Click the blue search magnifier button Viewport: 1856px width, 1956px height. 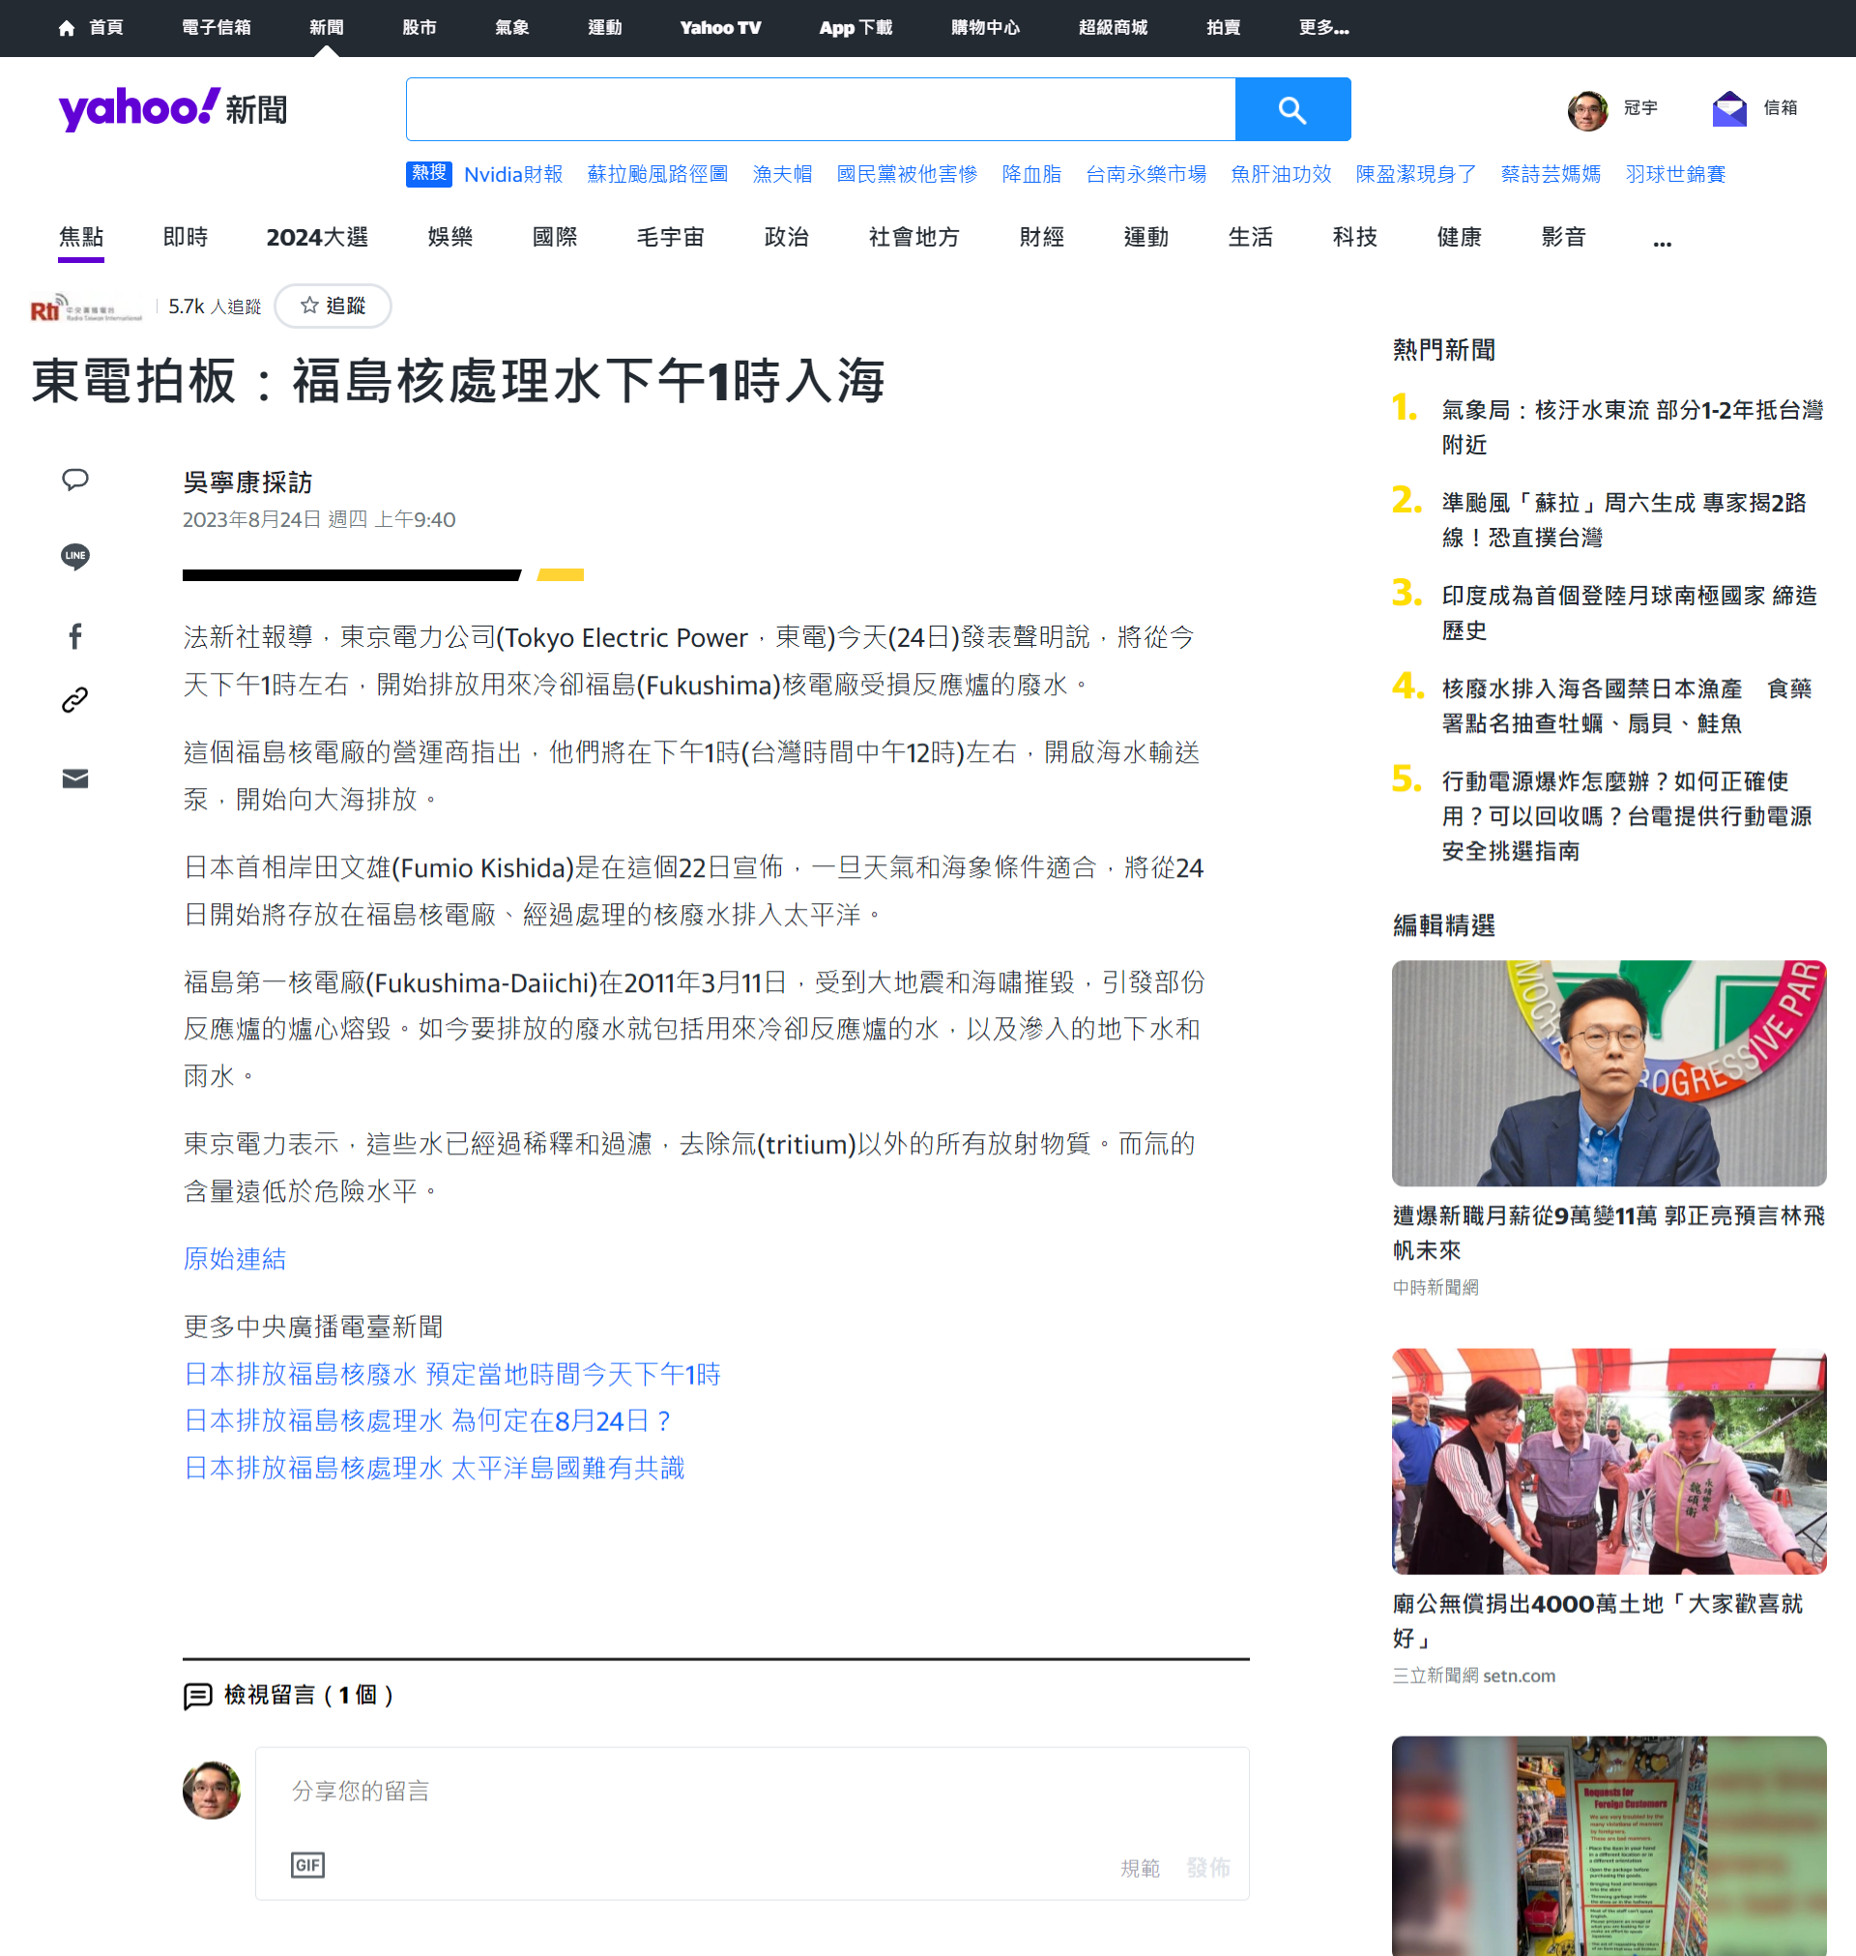pyautogui.click(x=1292, y=110)
